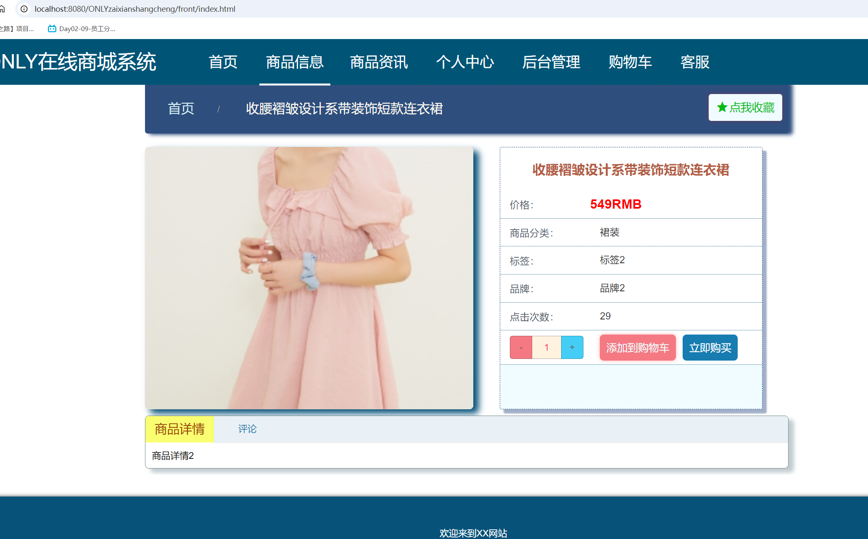Image resolution: width=868 pixels, height=539 pixels.
Task: Select 商品资讯 from the navigation bar
Action: pos(379,62)
